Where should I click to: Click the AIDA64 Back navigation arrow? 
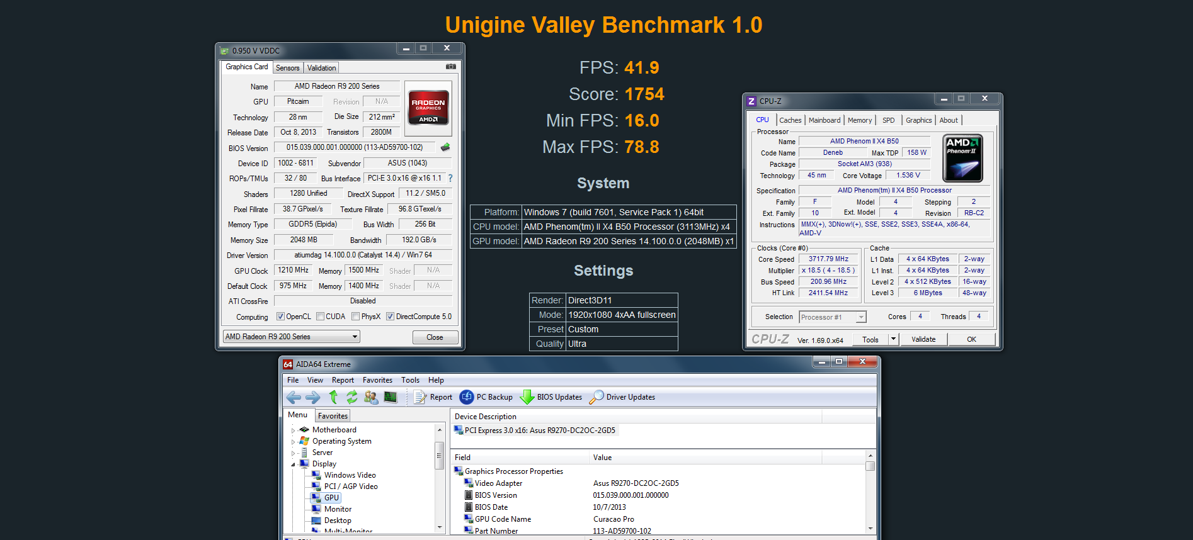click(294, 397)
